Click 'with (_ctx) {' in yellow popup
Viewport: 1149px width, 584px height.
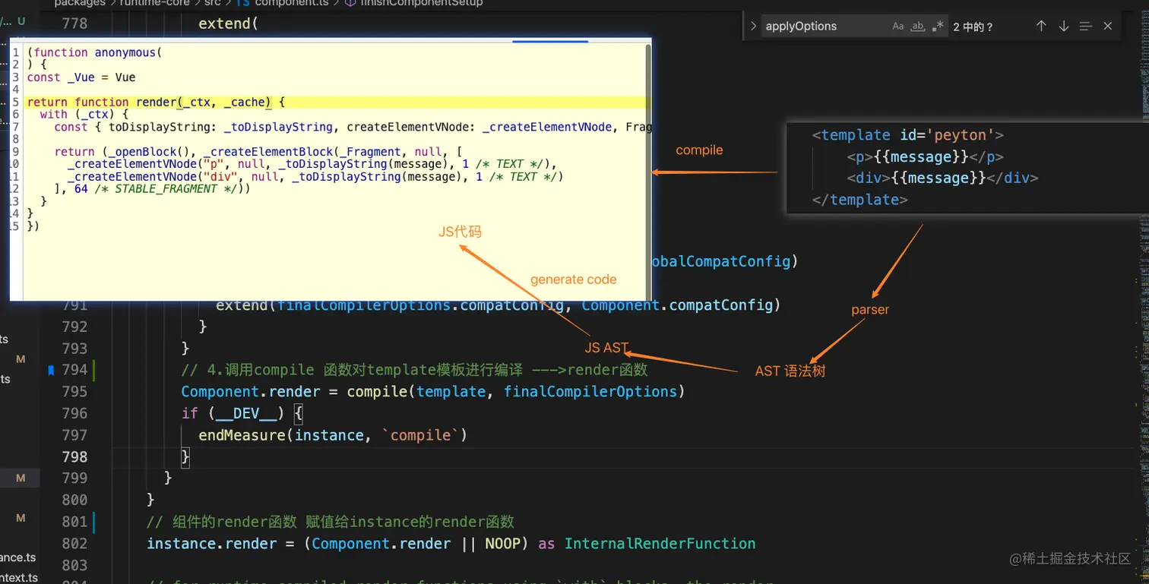coord(84,115)
